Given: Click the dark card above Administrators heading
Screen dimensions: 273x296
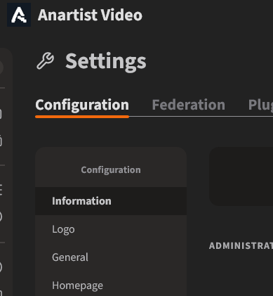Looking at the screenshot, I should click(x=241, y=176).
